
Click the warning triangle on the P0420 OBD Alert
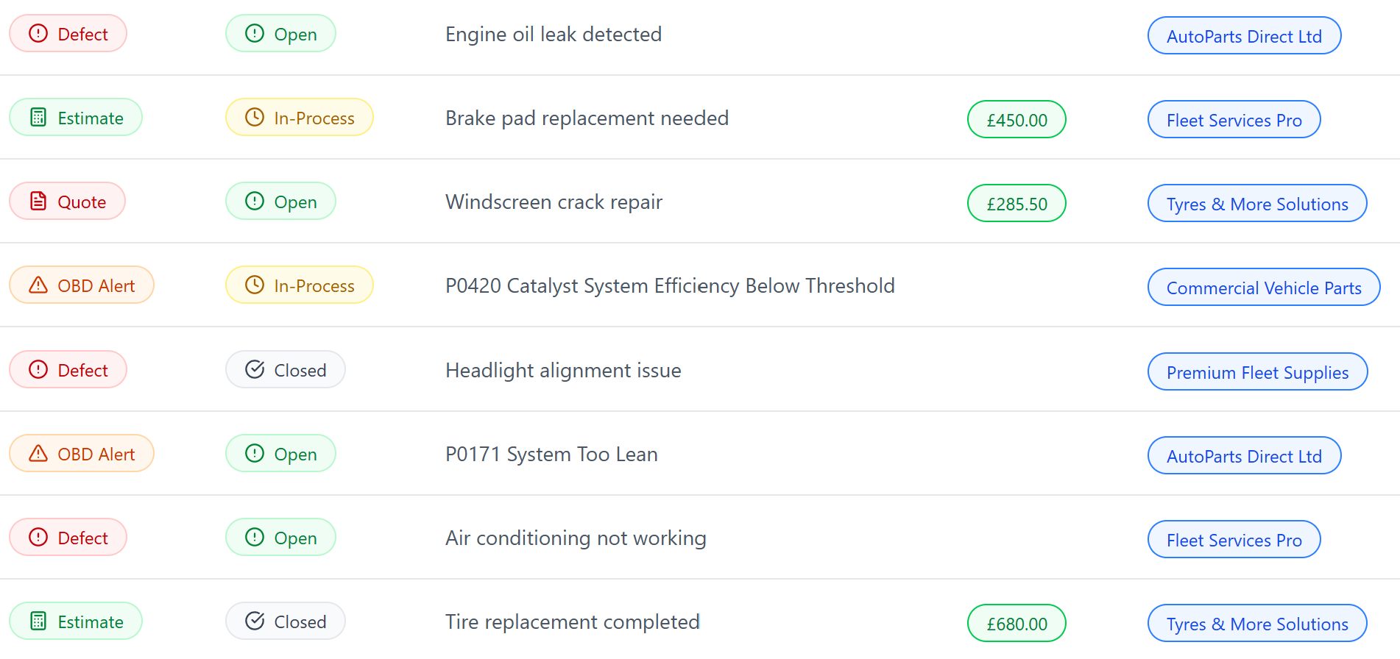point(38,285)
